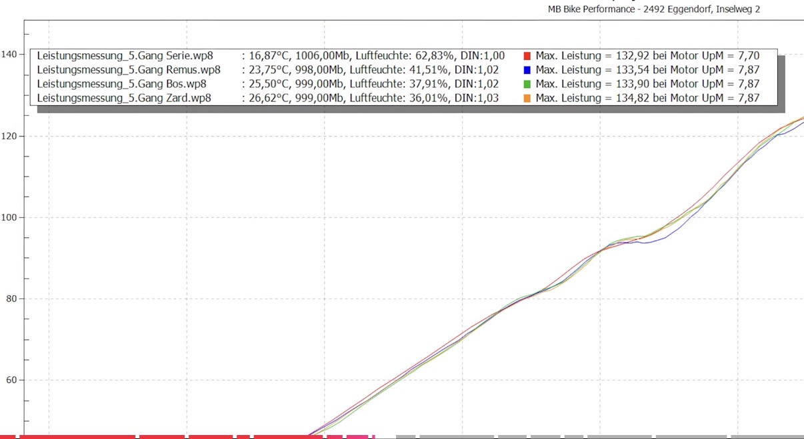Click the 100 label on the Y-axis
The width and height of the screenshot is (804, 439).
pos(9,218)
